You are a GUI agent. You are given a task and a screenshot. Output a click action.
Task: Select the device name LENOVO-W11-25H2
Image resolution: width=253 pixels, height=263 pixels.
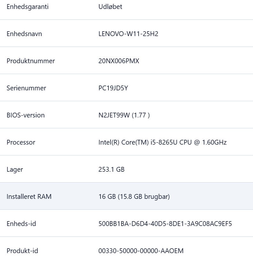click(128, 34)
